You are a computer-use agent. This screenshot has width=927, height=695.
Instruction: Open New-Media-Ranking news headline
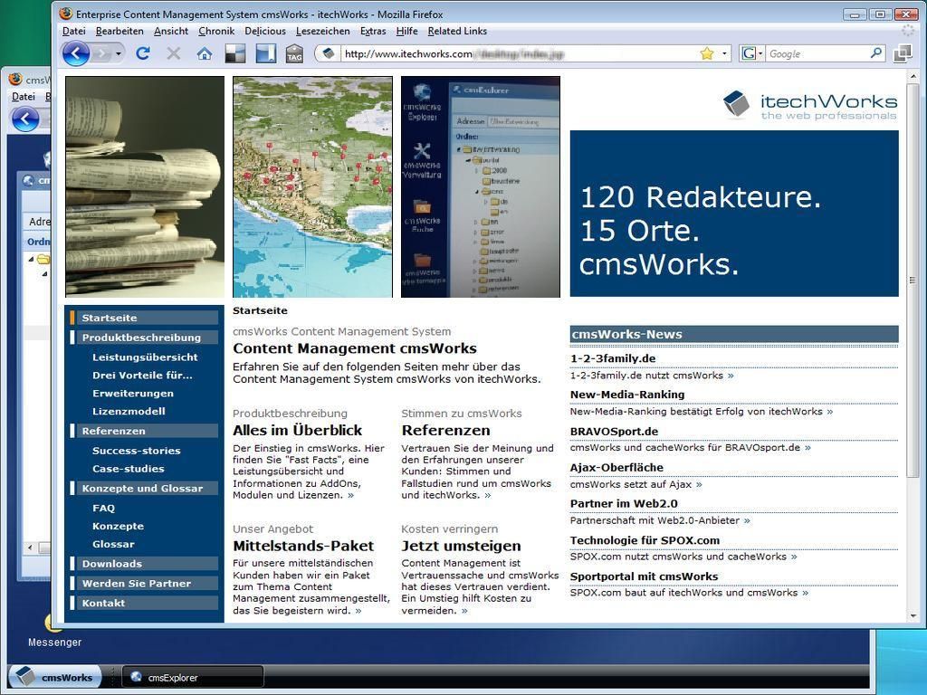(x=627, y=395)
